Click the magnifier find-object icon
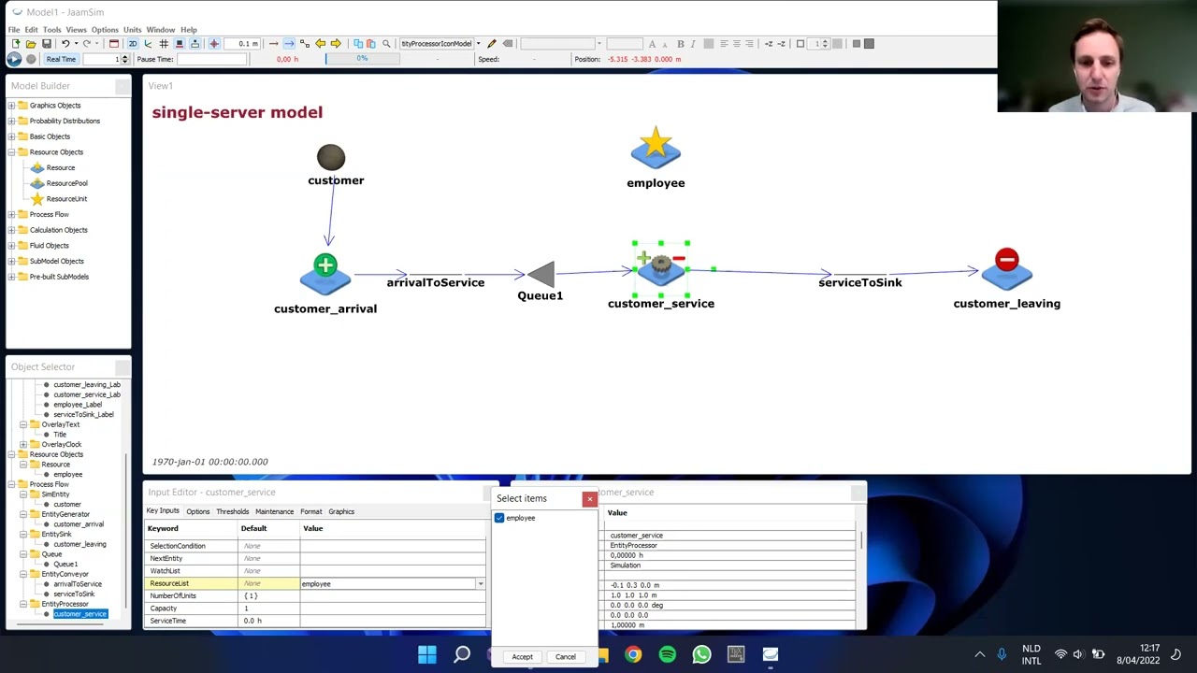This screenshot has width=1197, height=673. point(386,43)
